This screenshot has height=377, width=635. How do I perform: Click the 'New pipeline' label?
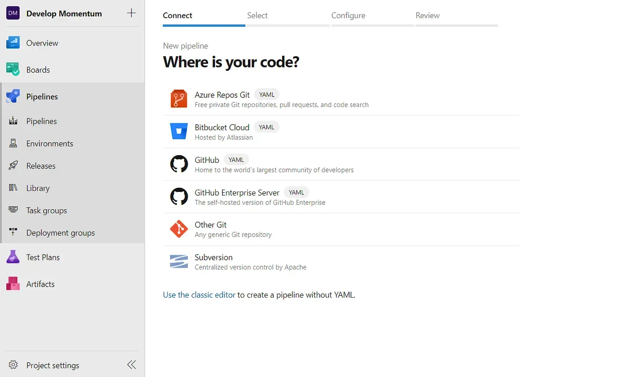click(186, 46)
